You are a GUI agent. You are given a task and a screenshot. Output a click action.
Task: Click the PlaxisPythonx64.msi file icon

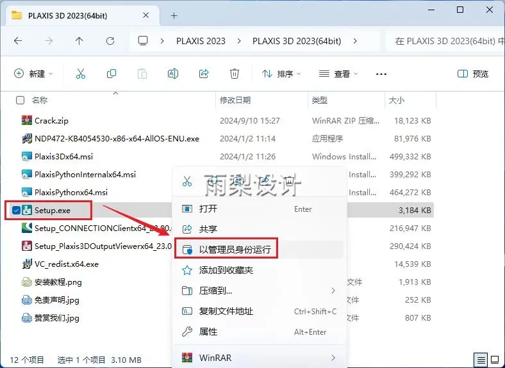pyautogui.click(x=27, y=193)
